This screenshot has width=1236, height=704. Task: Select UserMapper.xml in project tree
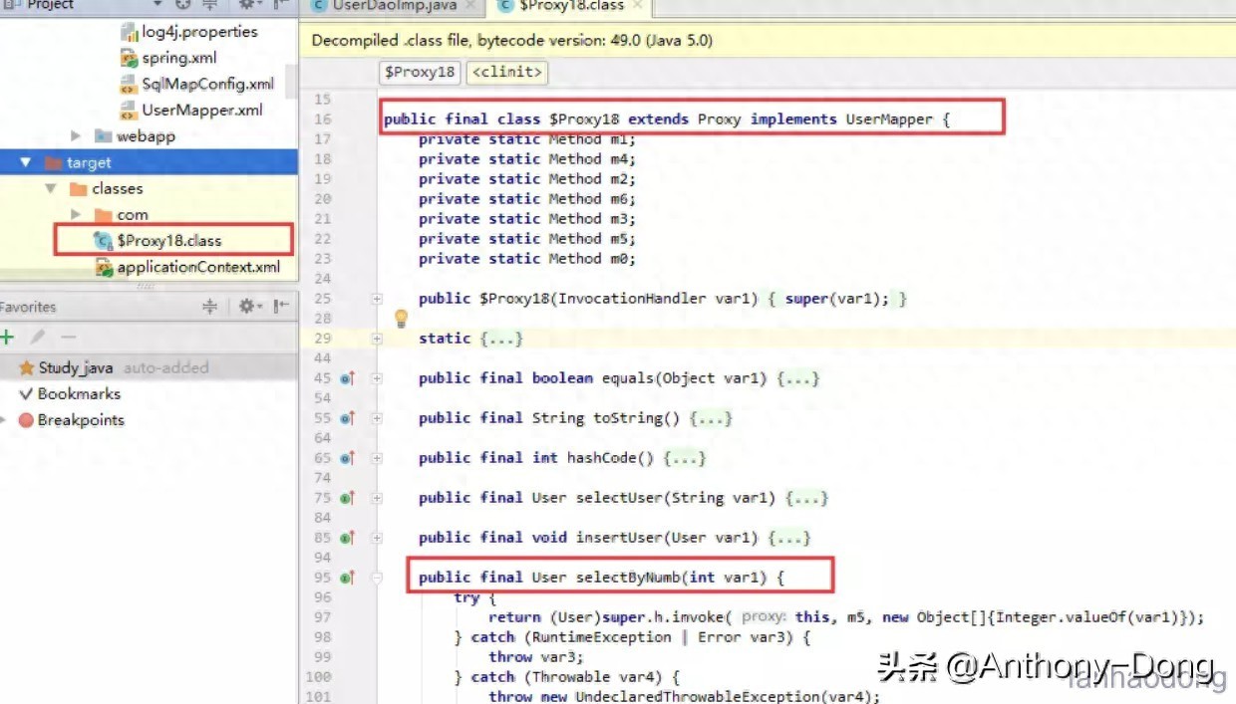click(202, 111)
